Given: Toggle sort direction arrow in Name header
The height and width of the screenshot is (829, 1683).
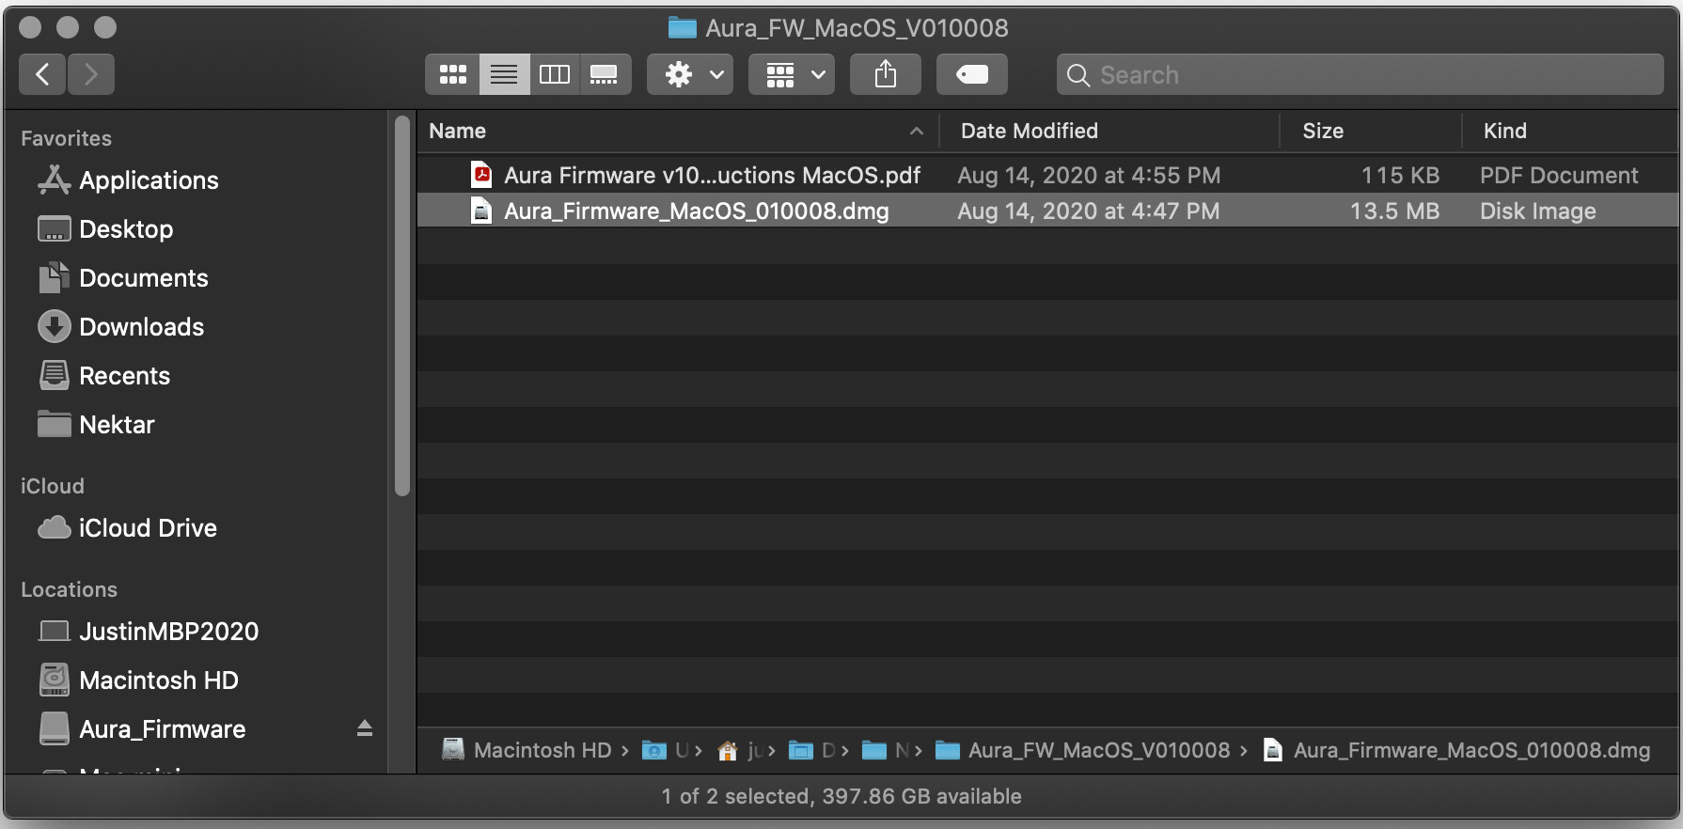Looking at the screenshot, I should [x=917, y=132].
